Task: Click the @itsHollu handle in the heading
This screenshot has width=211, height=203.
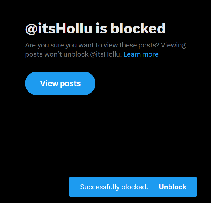Action: 59,29
